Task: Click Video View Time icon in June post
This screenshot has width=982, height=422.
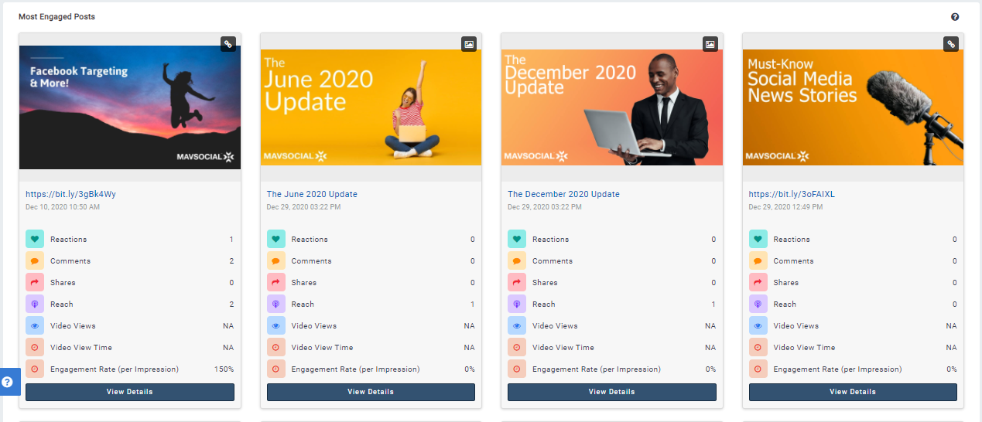Action: [x=276, y=348]
